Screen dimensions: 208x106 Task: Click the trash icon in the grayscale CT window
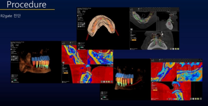173,49
